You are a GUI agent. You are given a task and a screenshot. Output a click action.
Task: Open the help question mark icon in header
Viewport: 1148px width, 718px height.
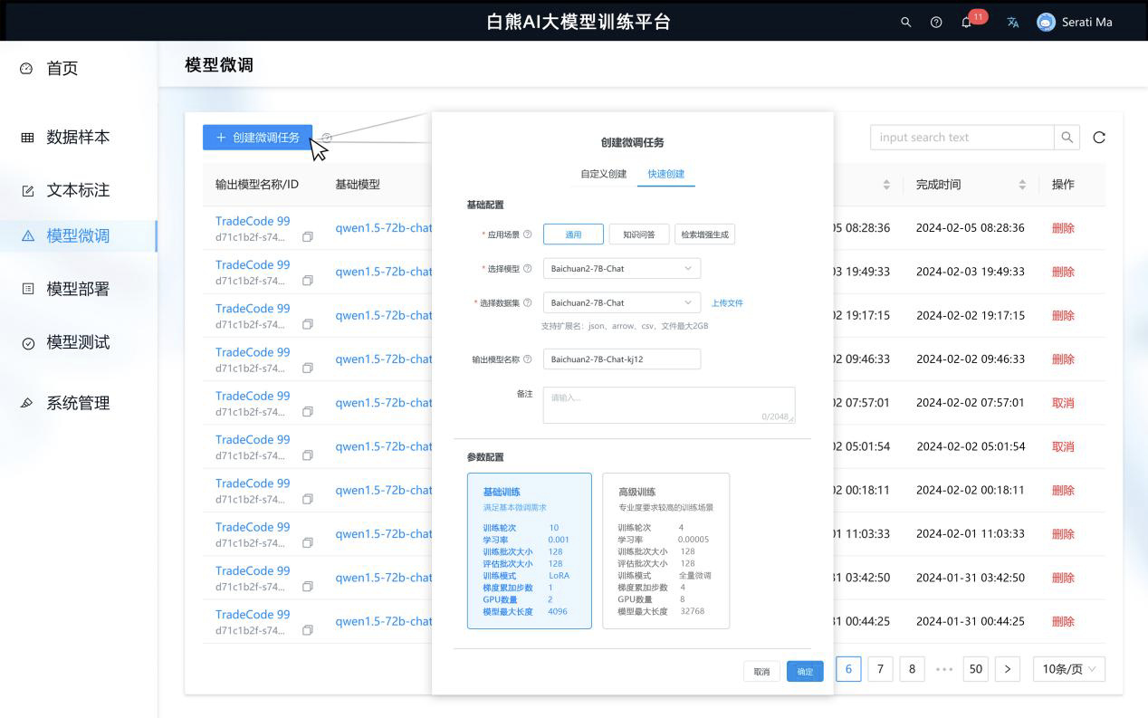click(936, 23)
